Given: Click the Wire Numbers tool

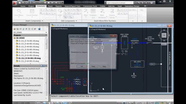Looking at the screenshot, I should pyautogui.click(x=102, y=14).
